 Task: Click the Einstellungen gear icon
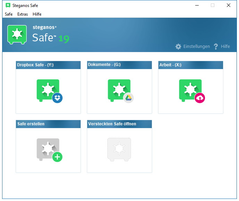(178, 47)
